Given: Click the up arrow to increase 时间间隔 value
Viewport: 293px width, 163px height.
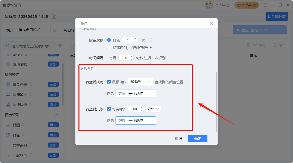Looking at the screenshot, I should 132,56.
